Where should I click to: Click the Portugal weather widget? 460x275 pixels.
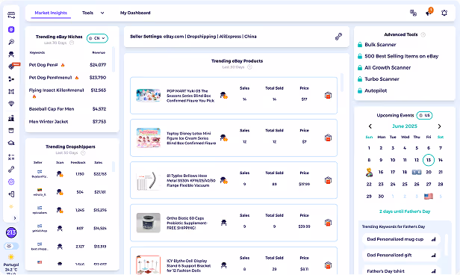tap(11, 264)
